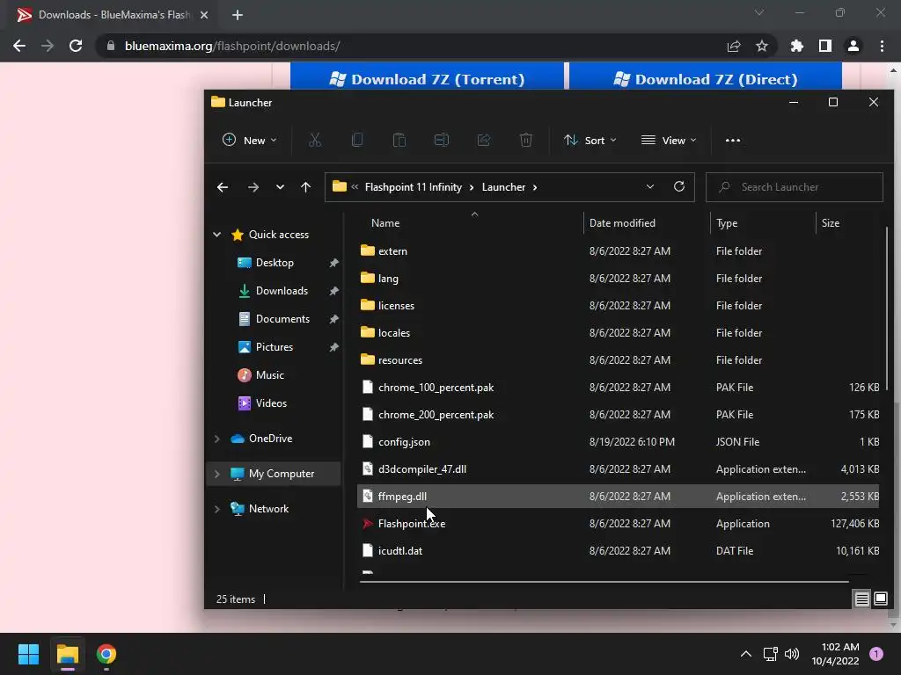This screenshot has height=675, width=901.
Task: Open the See more ellipsis menu
Action: pos(733,140)
